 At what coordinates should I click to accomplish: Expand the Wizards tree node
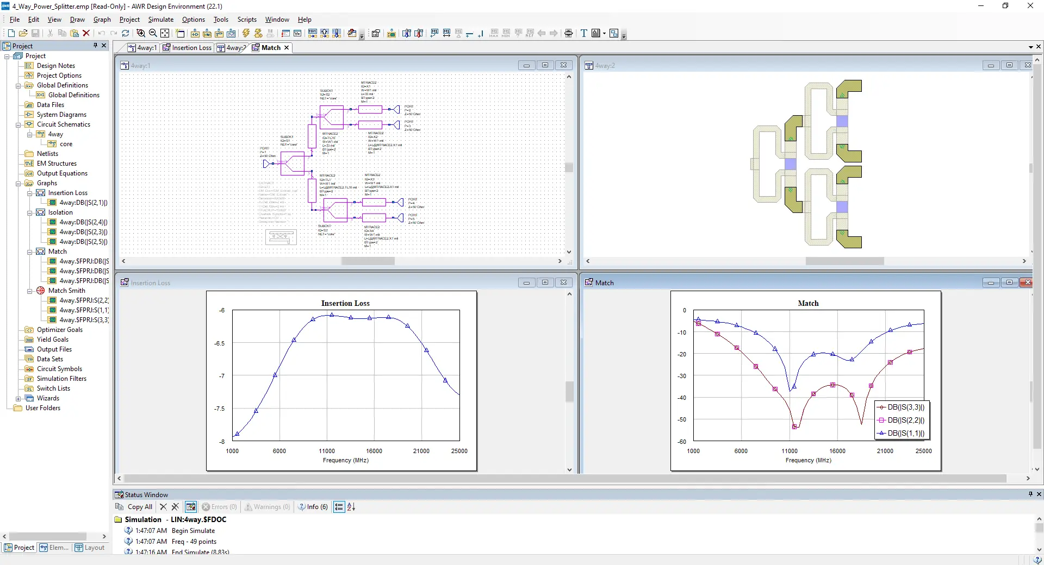coord(18,398)
